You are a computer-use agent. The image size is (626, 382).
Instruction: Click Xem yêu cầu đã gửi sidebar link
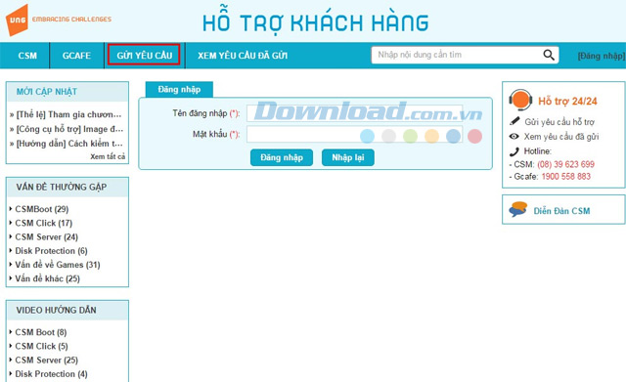tap(561, 137)
